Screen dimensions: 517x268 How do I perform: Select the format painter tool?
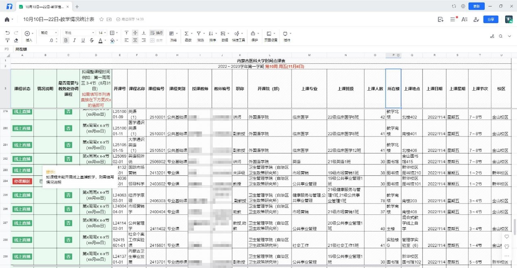(x=7, y=40)
